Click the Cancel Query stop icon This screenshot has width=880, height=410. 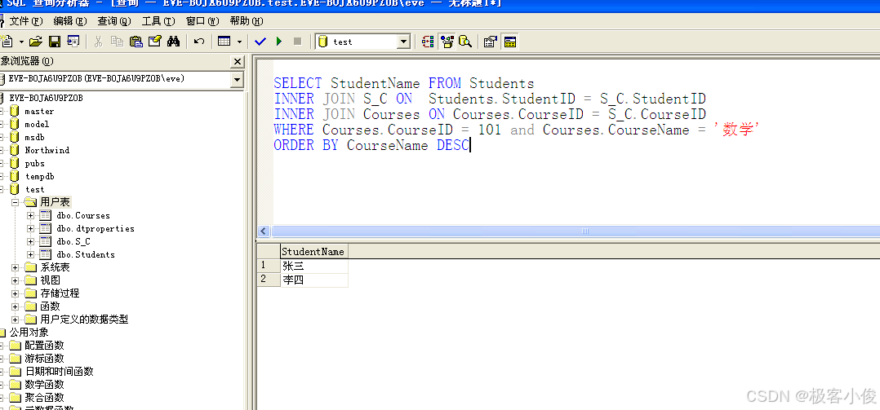pos(297,42)
